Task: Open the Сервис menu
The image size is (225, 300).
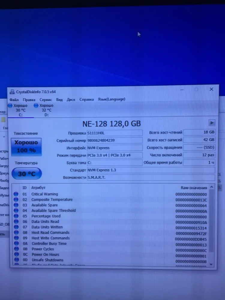Action: click(46, 100)
